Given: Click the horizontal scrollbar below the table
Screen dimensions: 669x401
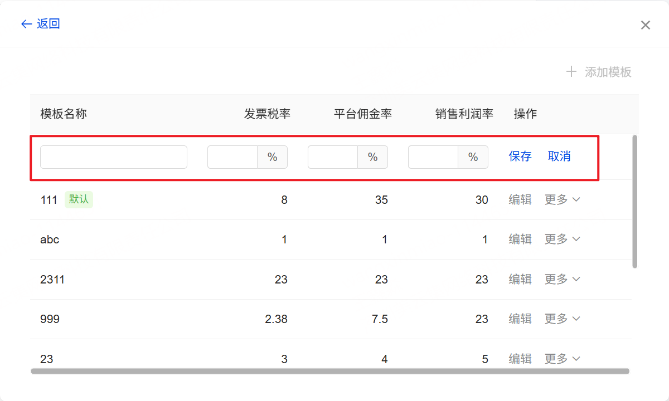Looking at the screenshot, I should [330, 371].
